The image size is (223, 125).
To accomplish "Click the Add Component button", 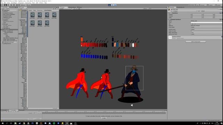I will coord(195,42).
